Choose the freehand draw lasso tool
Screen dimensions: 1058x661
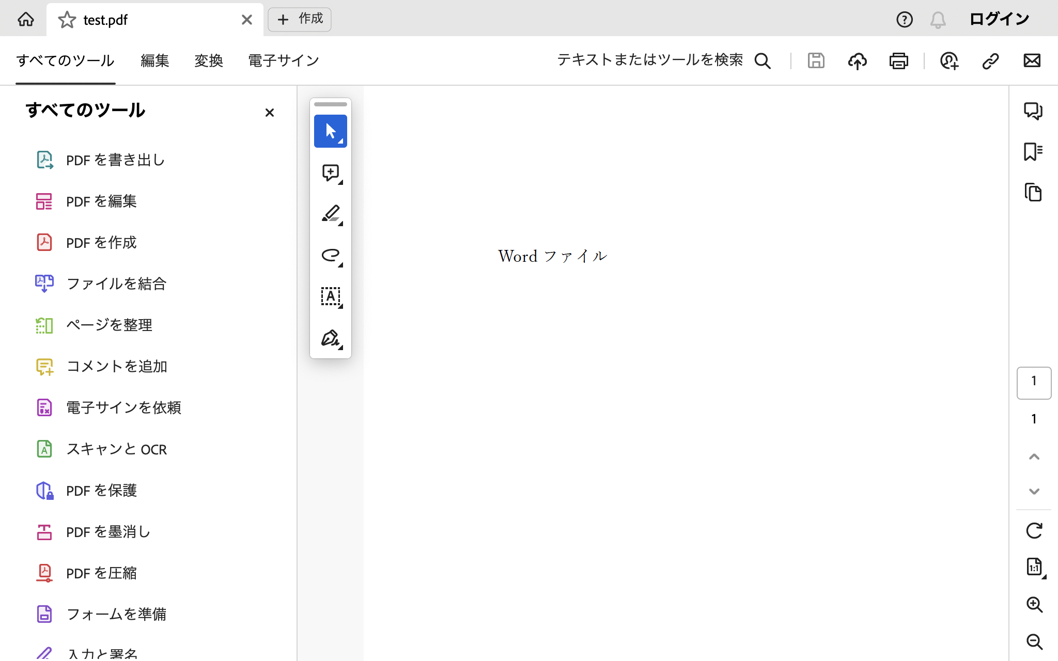click(x=331, y=255)
